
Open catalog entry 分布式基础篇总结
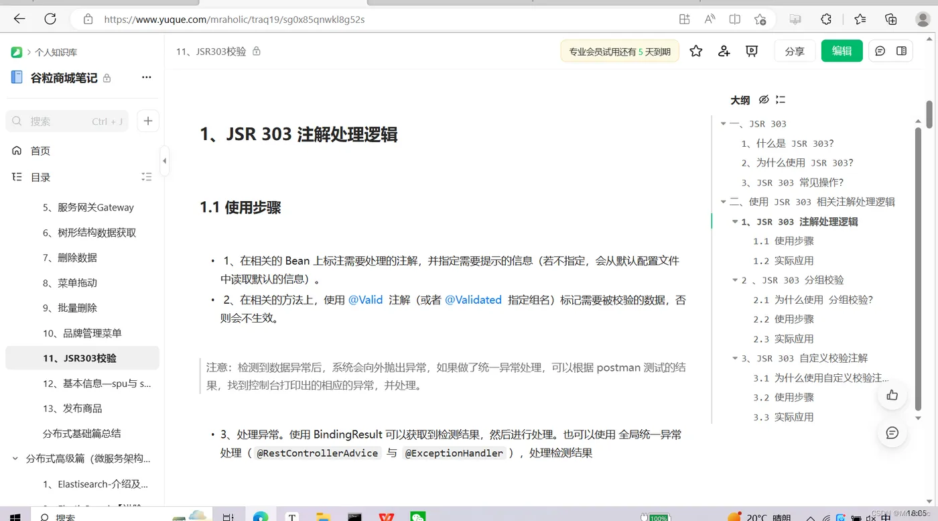[x=82, y=434]
